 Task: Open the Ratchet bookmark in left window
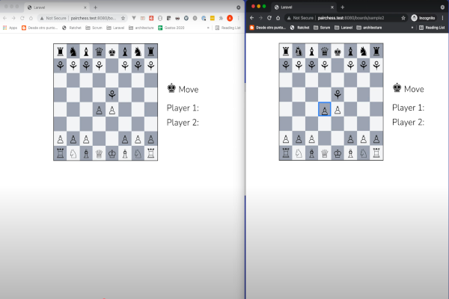click(72, 28)
